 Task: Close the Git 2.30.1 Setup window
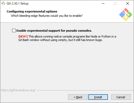click(x=128, y=3)
